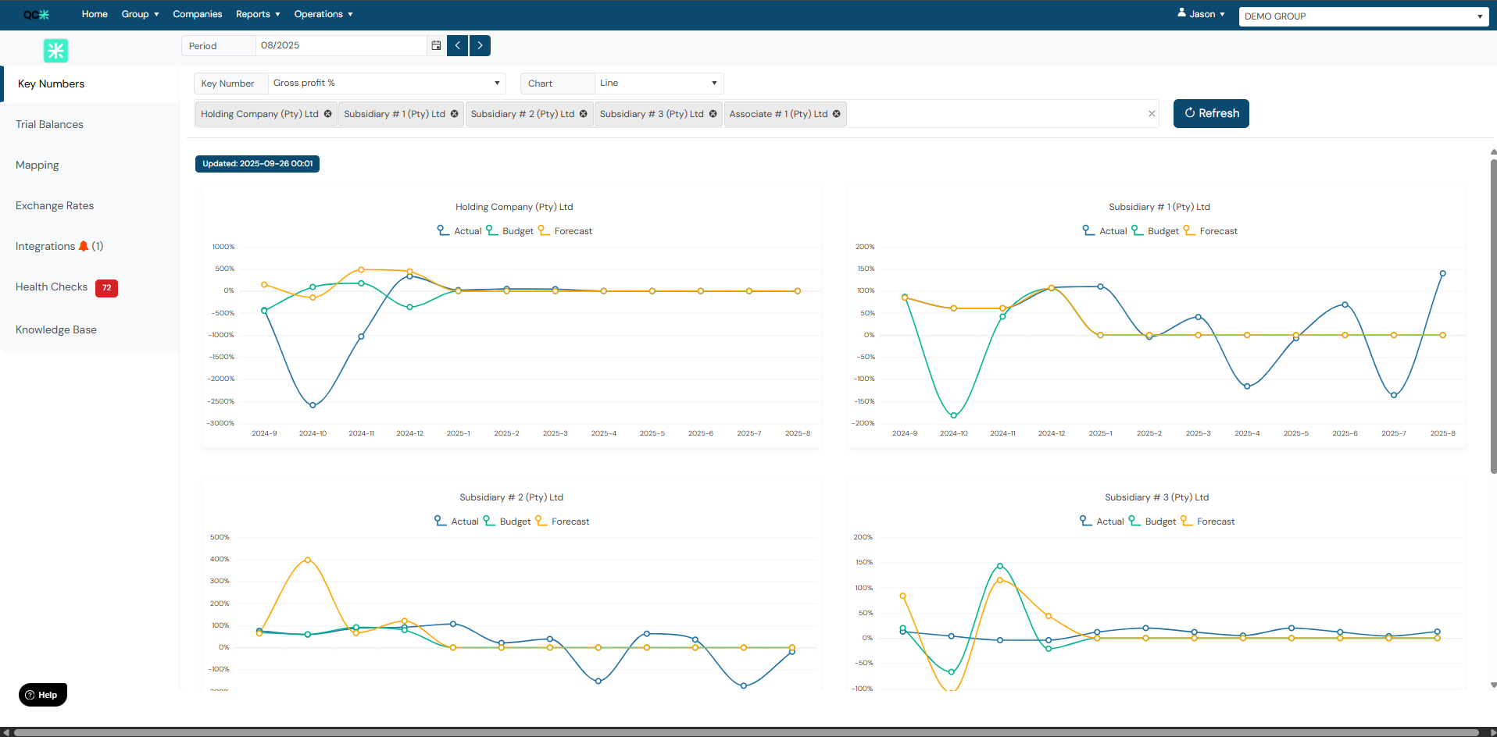The width and height of the screenshot is (1497, 737).
Task: Open Trial Balances in sidebar
Action: pos(49,125)
